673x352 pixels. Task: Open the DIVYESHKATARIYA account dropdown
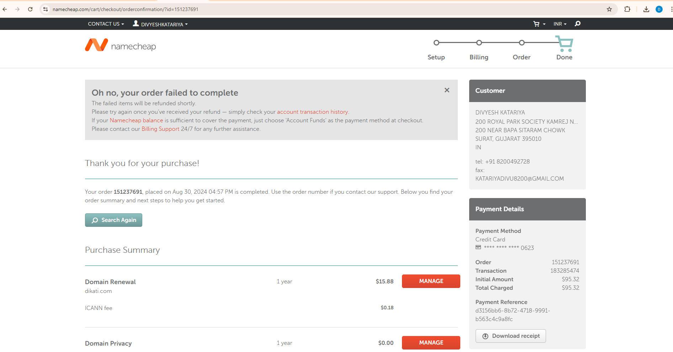point(160,24)
